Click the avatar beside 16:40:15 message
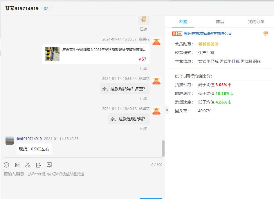 coord(156,111)
